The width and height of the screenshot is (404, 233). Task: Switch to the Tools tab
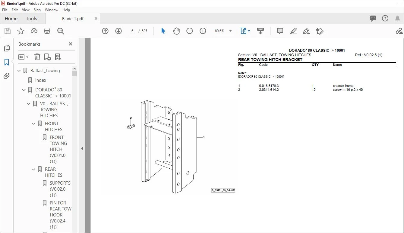[32, 18]
